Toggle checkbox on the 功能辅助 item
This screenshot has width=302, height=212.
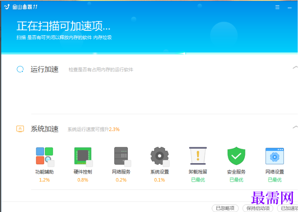point(51,164)
